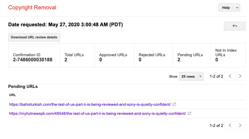Click the Not In Index URLs cell
The height and width of the screenshot is (139, 249).
coord(228,55)
